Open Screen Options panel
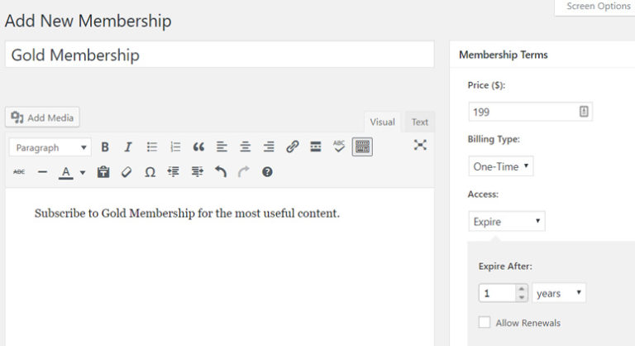The image size is (635, 346). (x=597, y=7)
